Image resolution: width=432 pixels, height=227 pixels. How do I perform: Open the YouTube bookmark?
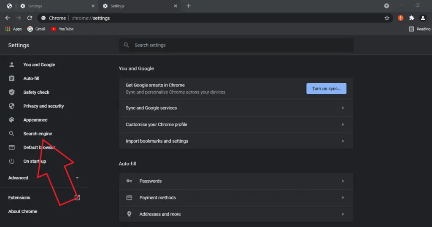[x=62, y=29]
